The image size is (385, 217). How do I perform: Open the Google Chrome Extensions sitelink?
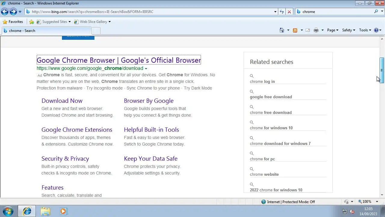coord(77,130)
